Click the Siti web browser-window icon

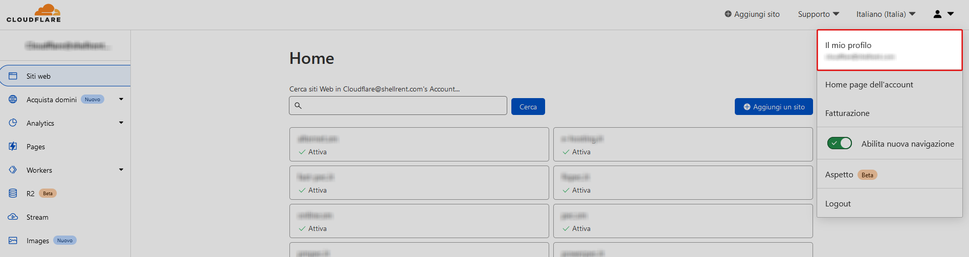click(x=13, y=76)
